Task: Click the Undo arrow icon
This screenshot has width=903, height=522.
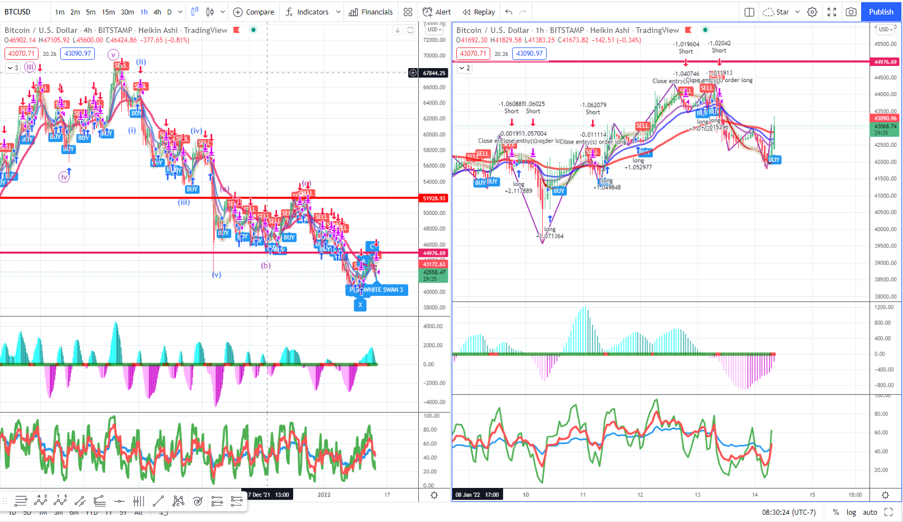Action: tap(509, 12)
